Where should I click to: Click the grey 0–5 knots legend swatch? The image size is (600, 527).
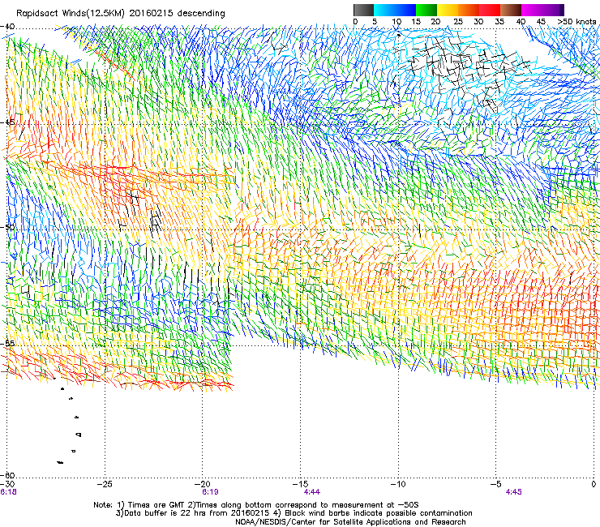tap(363, 10)
